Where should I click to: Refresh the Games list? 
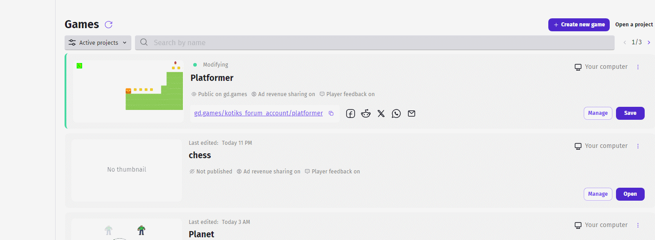click(108, 25)
